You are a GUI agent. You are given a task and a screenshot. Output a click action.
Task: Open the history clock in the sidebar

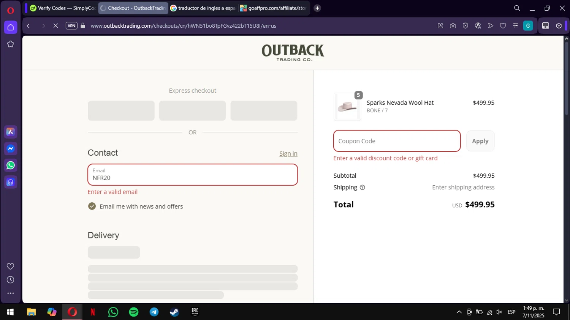click(x=11, y=280)
